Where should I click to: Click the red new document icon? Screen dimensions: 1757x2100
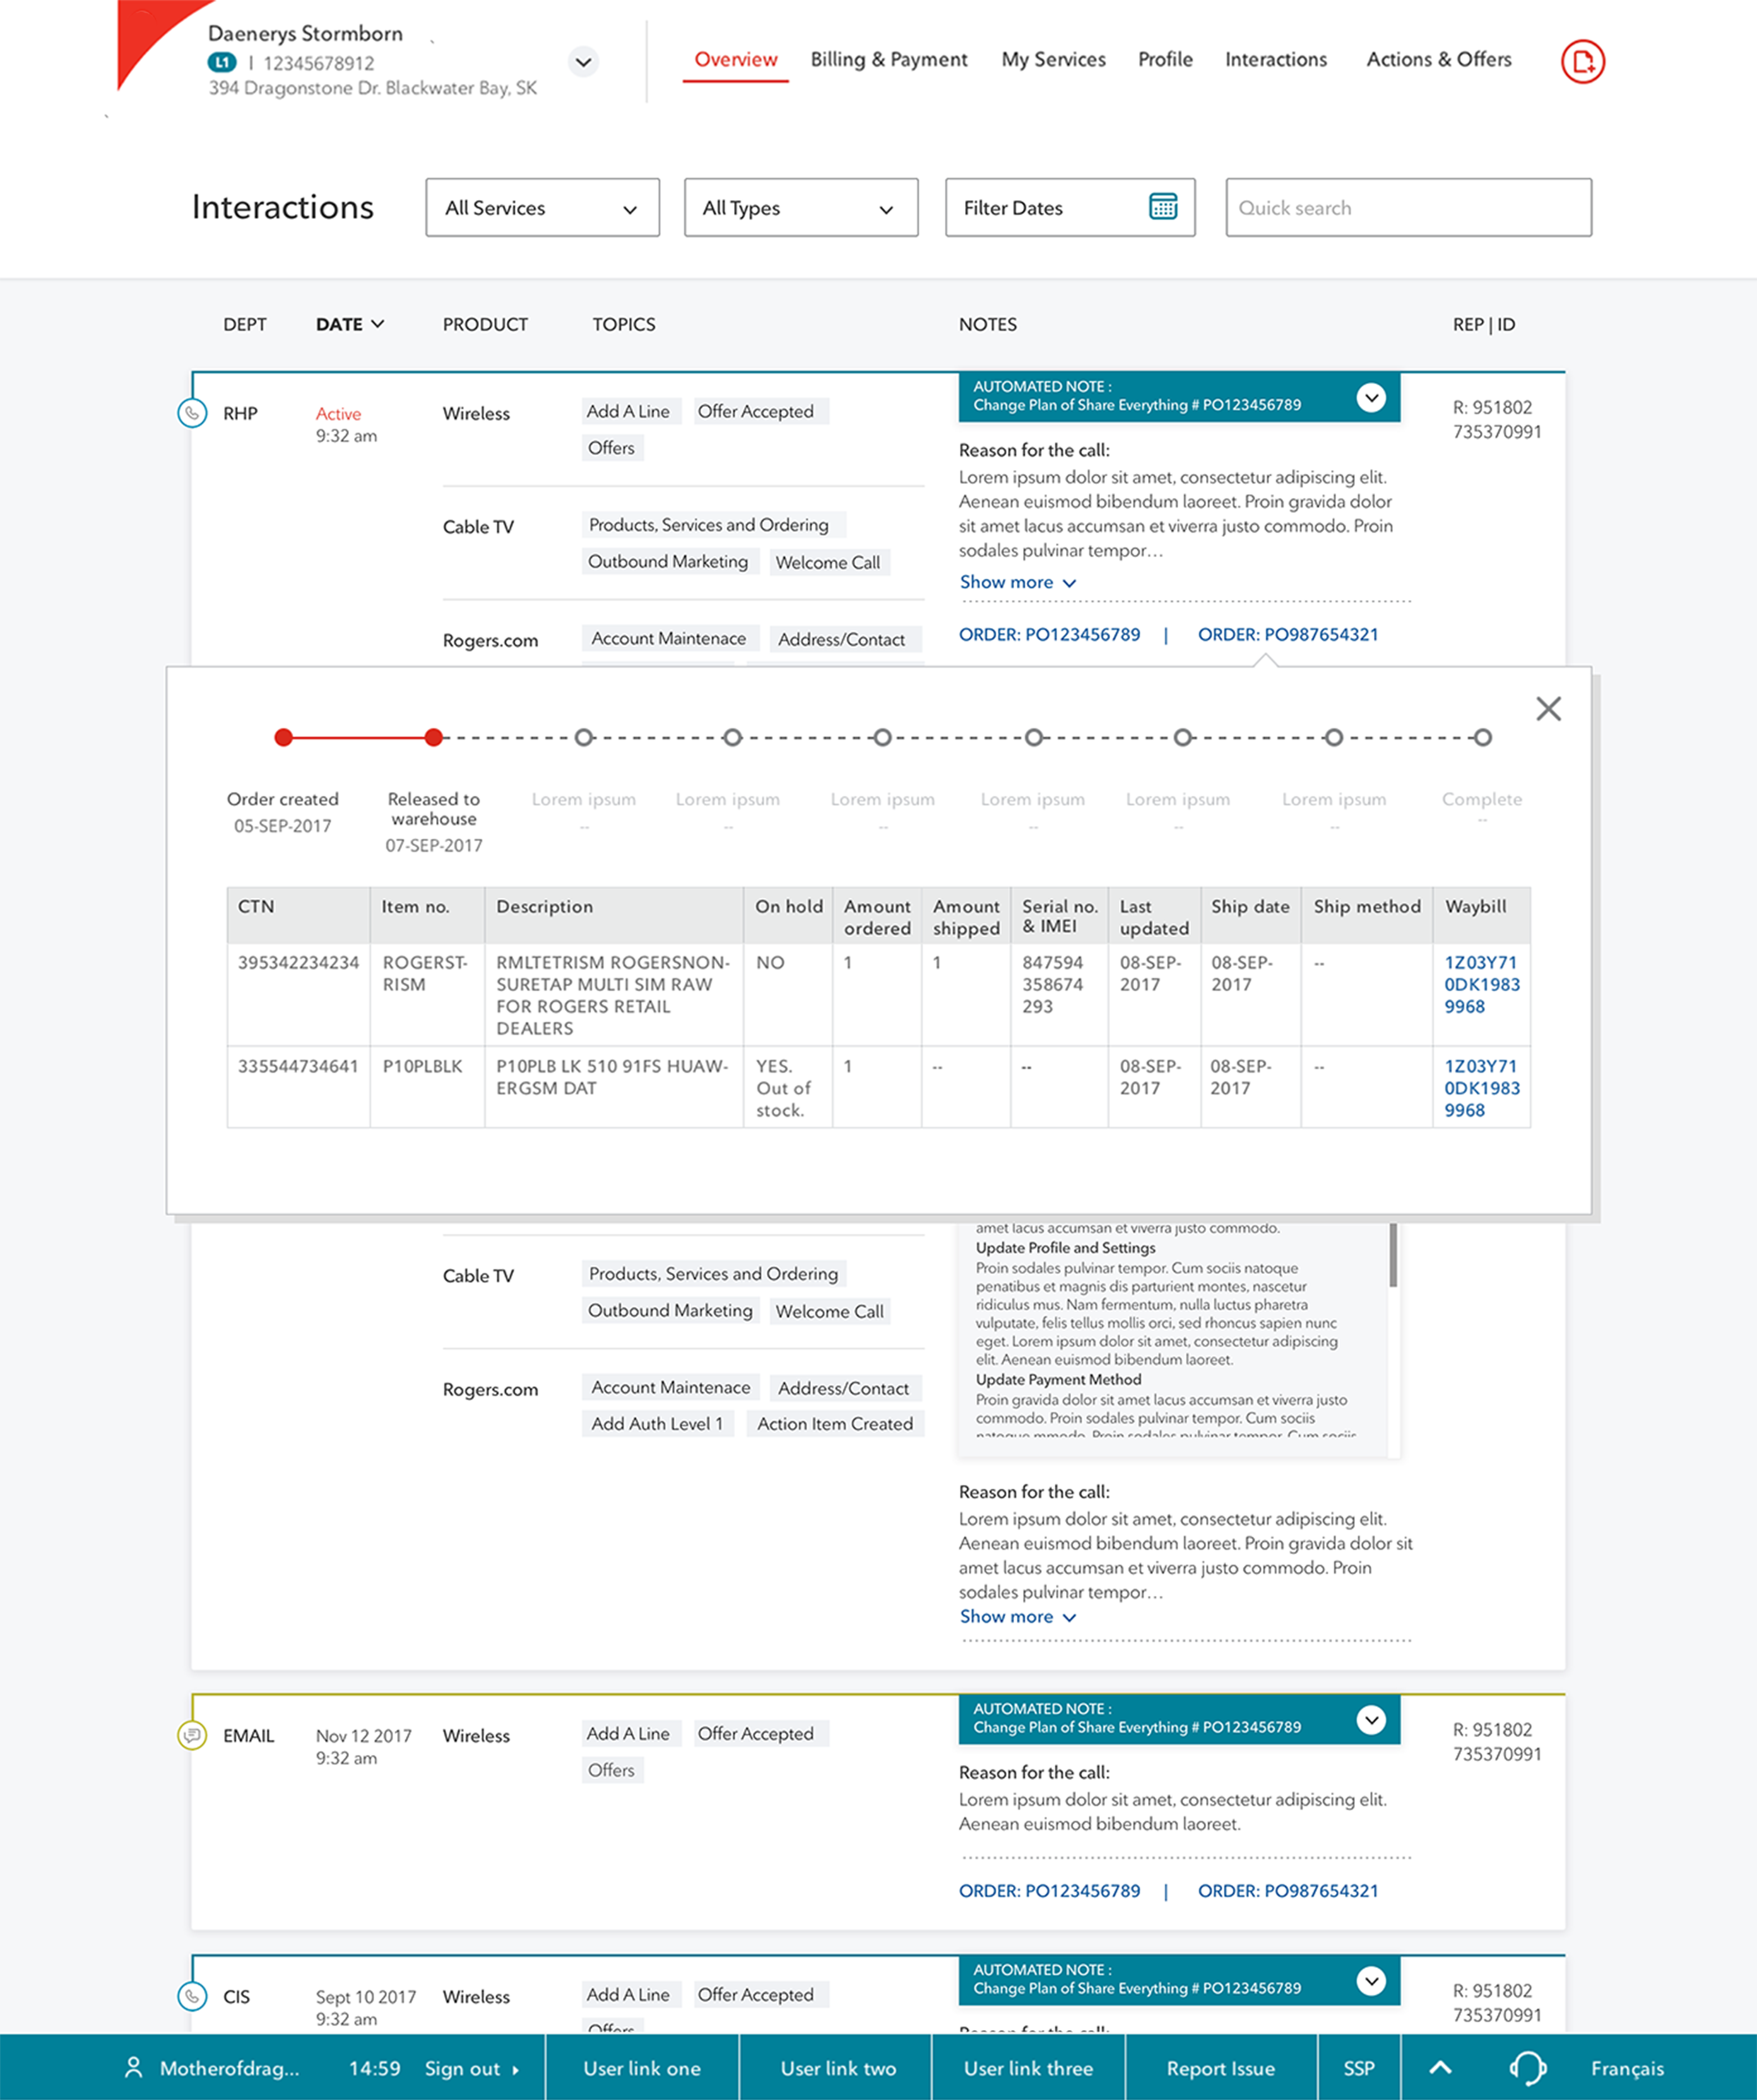(1582, 62)
